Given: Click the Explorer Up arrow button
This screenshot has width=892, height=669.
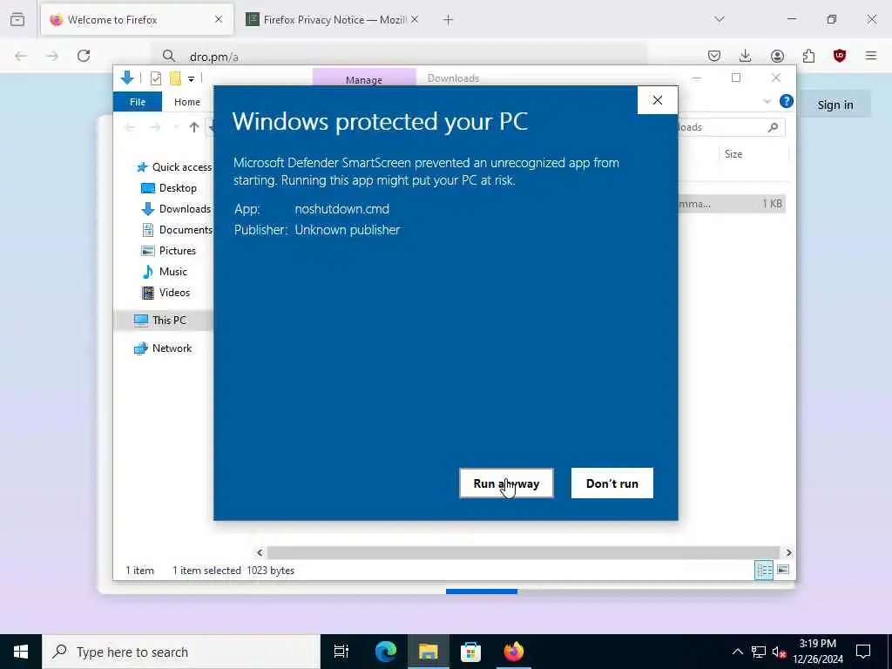Looking at the screenshot, I should coord(194,127).
